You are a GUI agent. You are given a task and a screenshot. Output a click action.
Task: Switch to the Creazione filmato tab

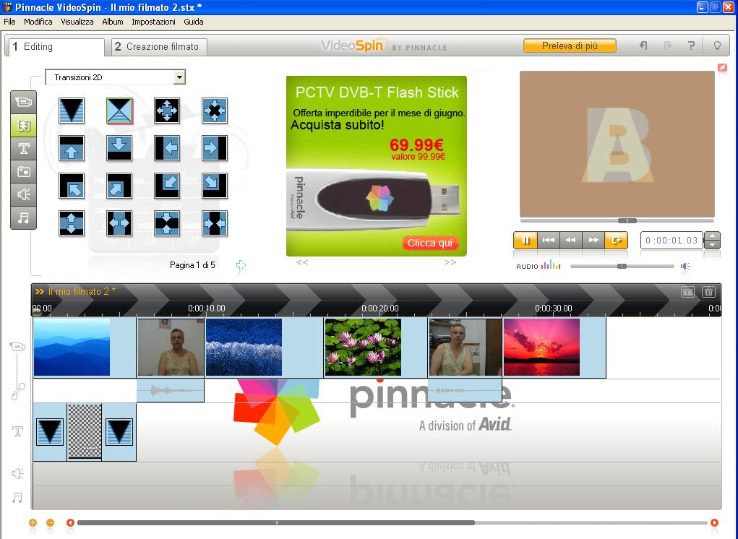point(159,46)
